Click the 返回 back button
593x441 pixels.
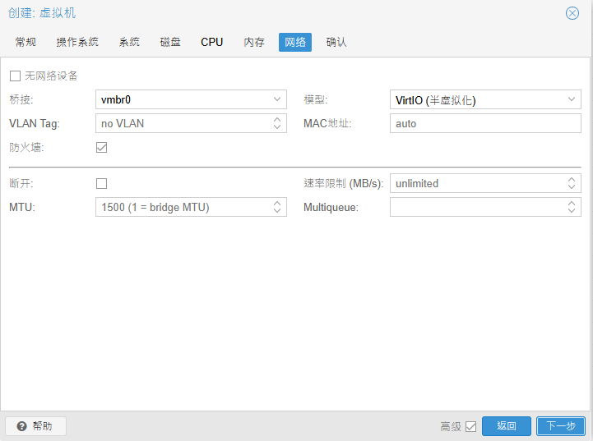point(507,426)
